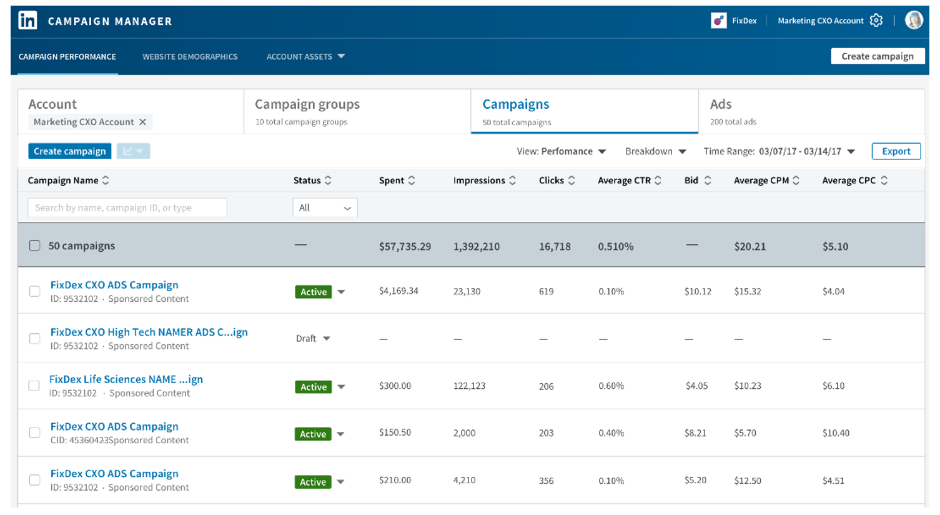Select the Campaign groups tab

point(357,112)
